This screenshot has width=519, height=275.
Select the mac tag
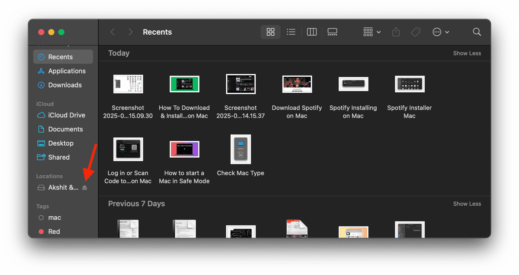(x=54, y=218)
